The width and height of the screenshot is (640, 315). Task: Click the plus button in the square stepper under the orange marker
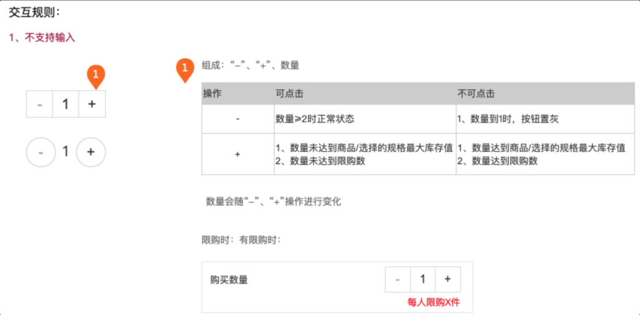pos(92,104)
